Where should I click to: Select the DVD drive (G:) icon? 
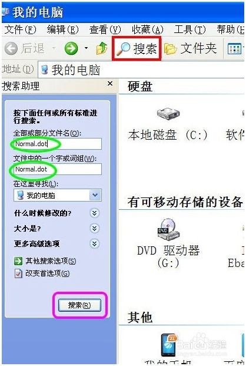pos(168,229)
